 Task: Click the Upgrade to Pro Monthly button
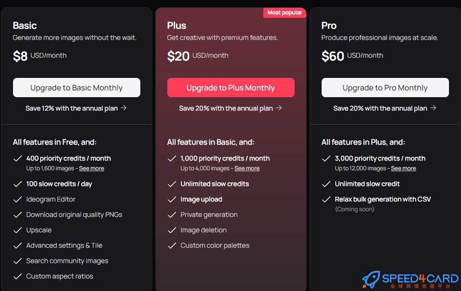tap(385, 88)
